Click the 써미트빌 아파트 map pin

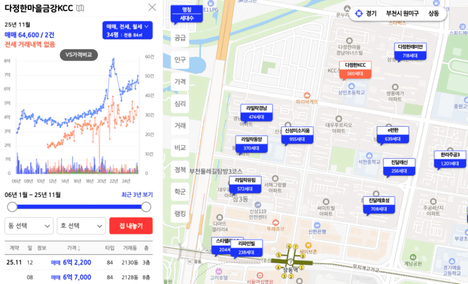tap(326, 201)
